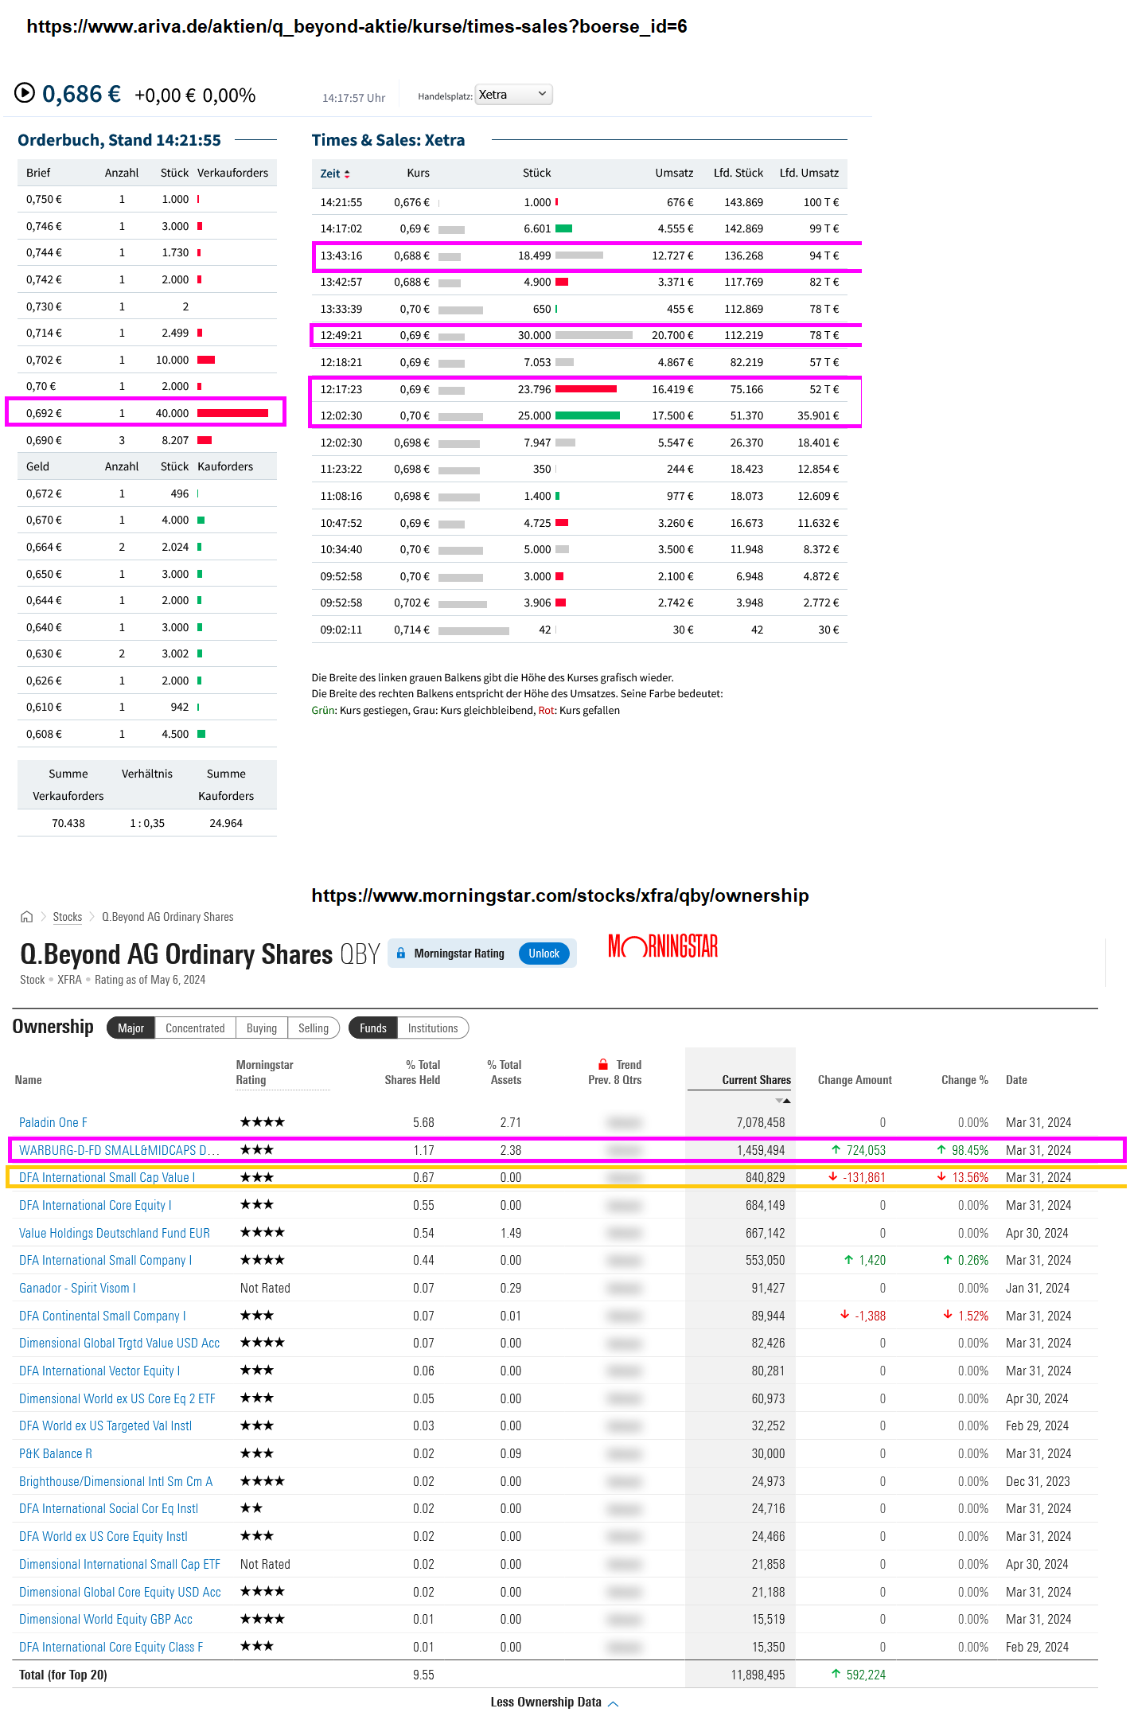
Task: Click the play icon beside 0,686 € price
Action: coord(25,93)
